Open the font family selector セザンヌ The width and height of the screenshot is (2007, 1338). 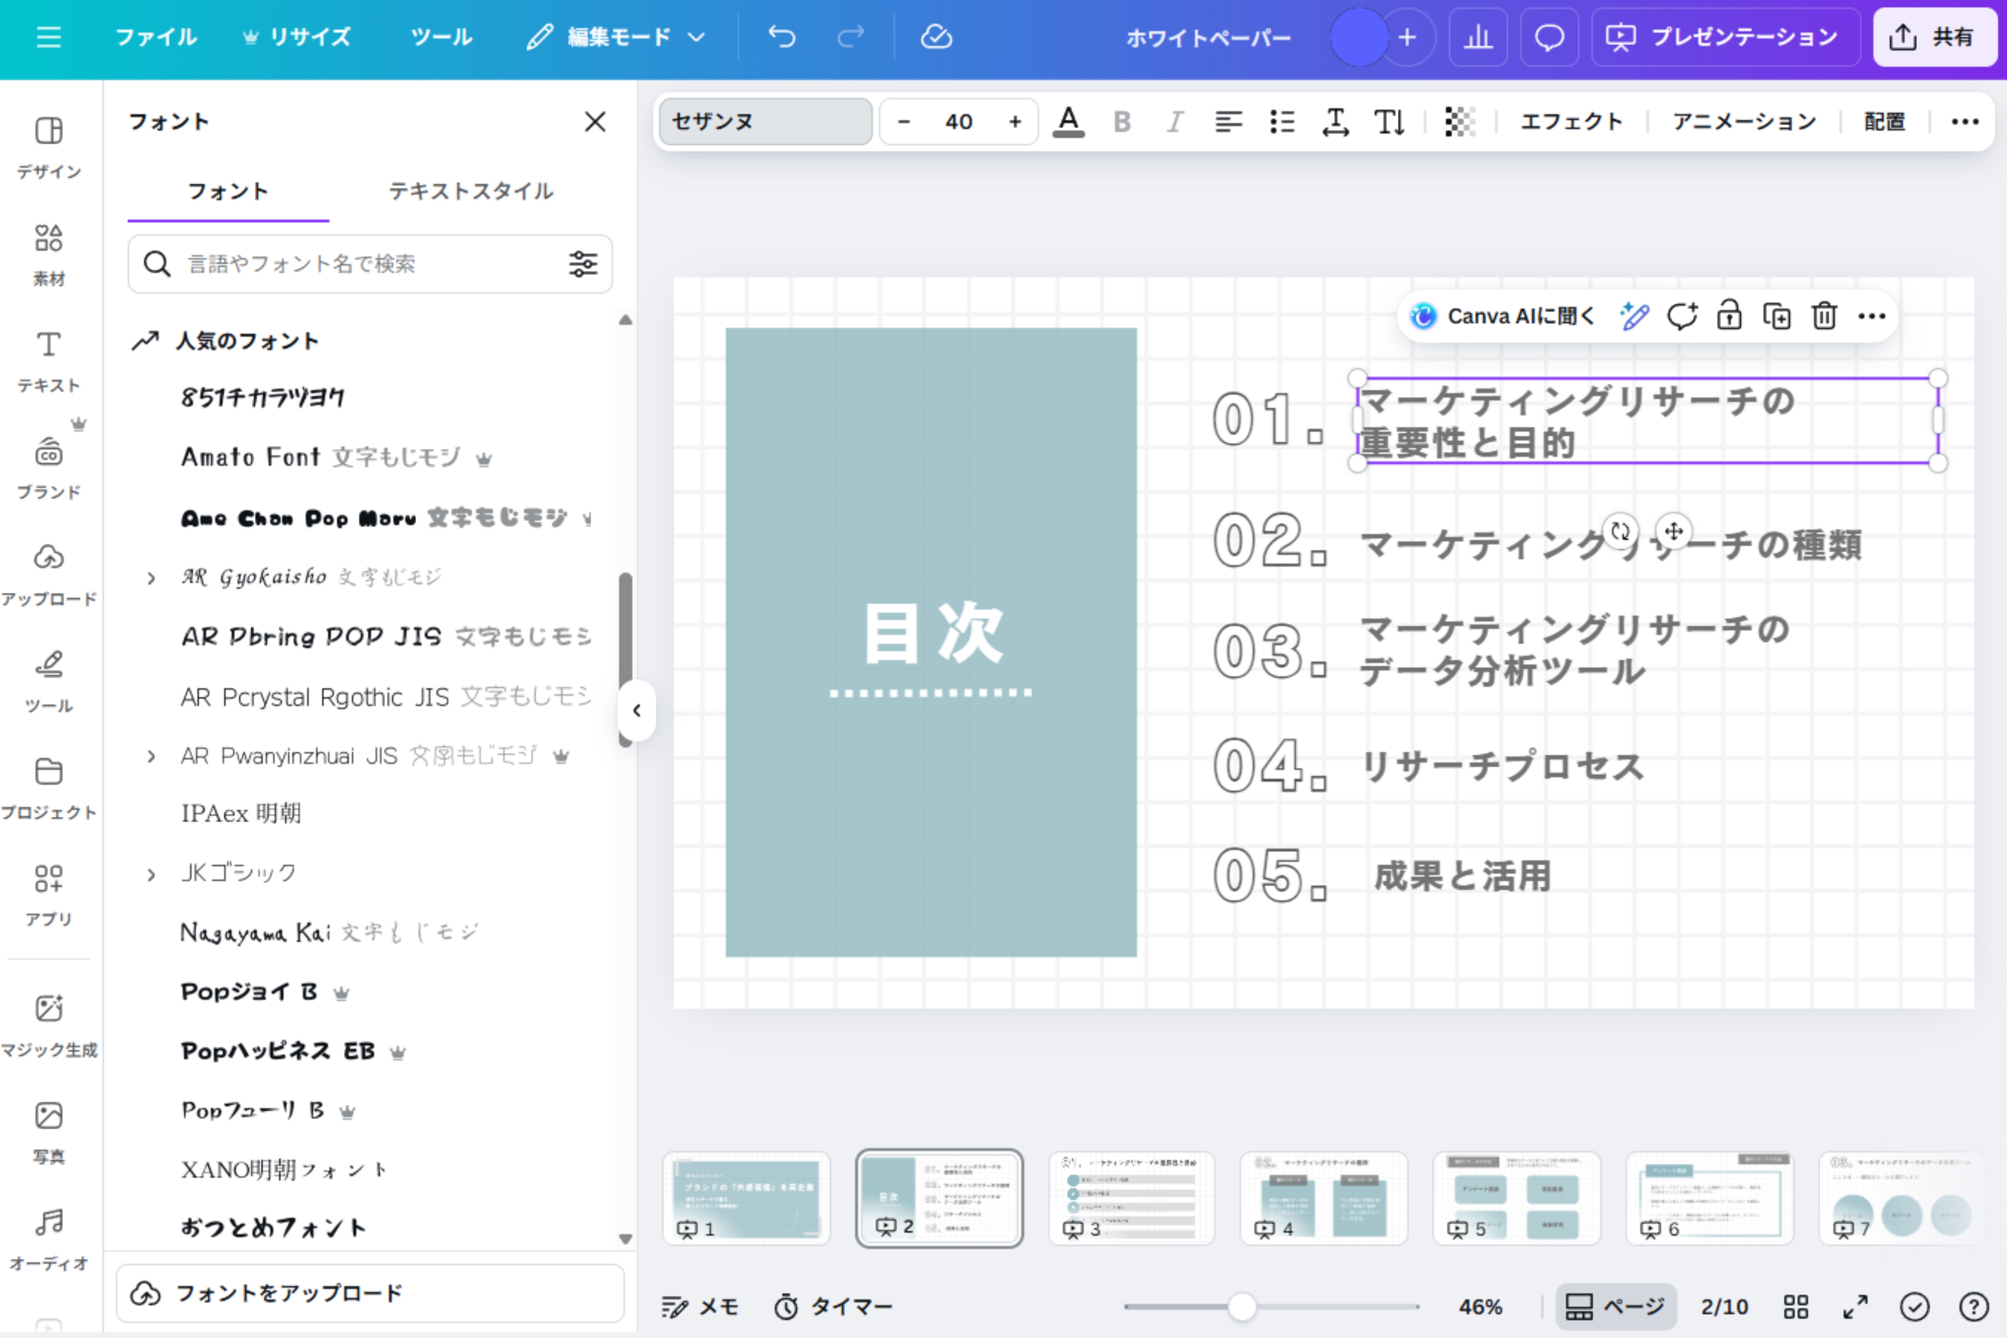[766, 121]
